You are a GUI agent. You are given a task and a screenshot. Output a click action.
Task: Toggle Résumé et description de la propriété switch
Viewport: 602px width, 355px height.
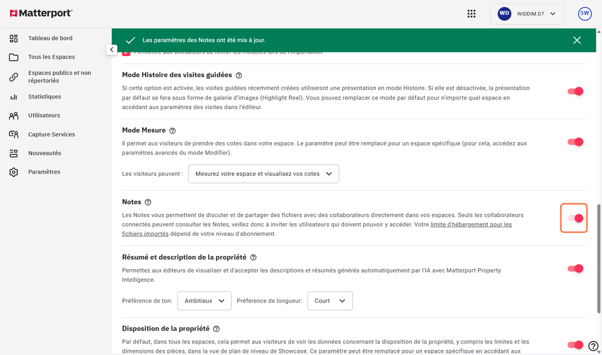pos(575,268)
